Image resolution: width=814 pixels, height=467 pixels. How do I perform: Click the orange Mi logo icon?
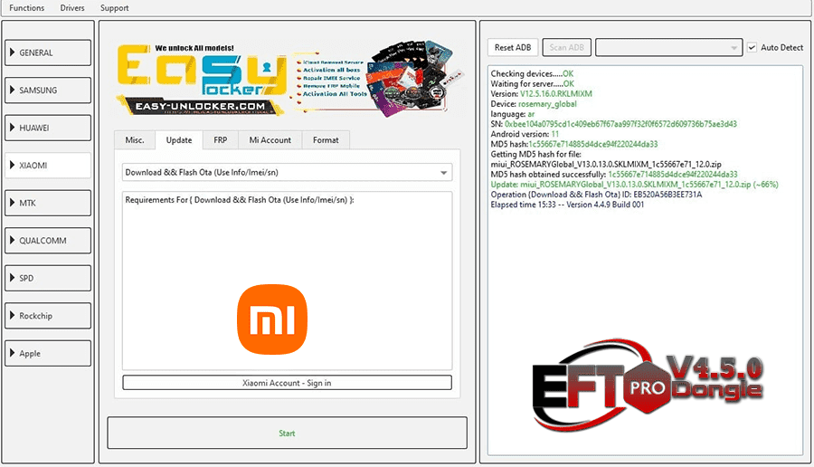click(x=272, y=319)
